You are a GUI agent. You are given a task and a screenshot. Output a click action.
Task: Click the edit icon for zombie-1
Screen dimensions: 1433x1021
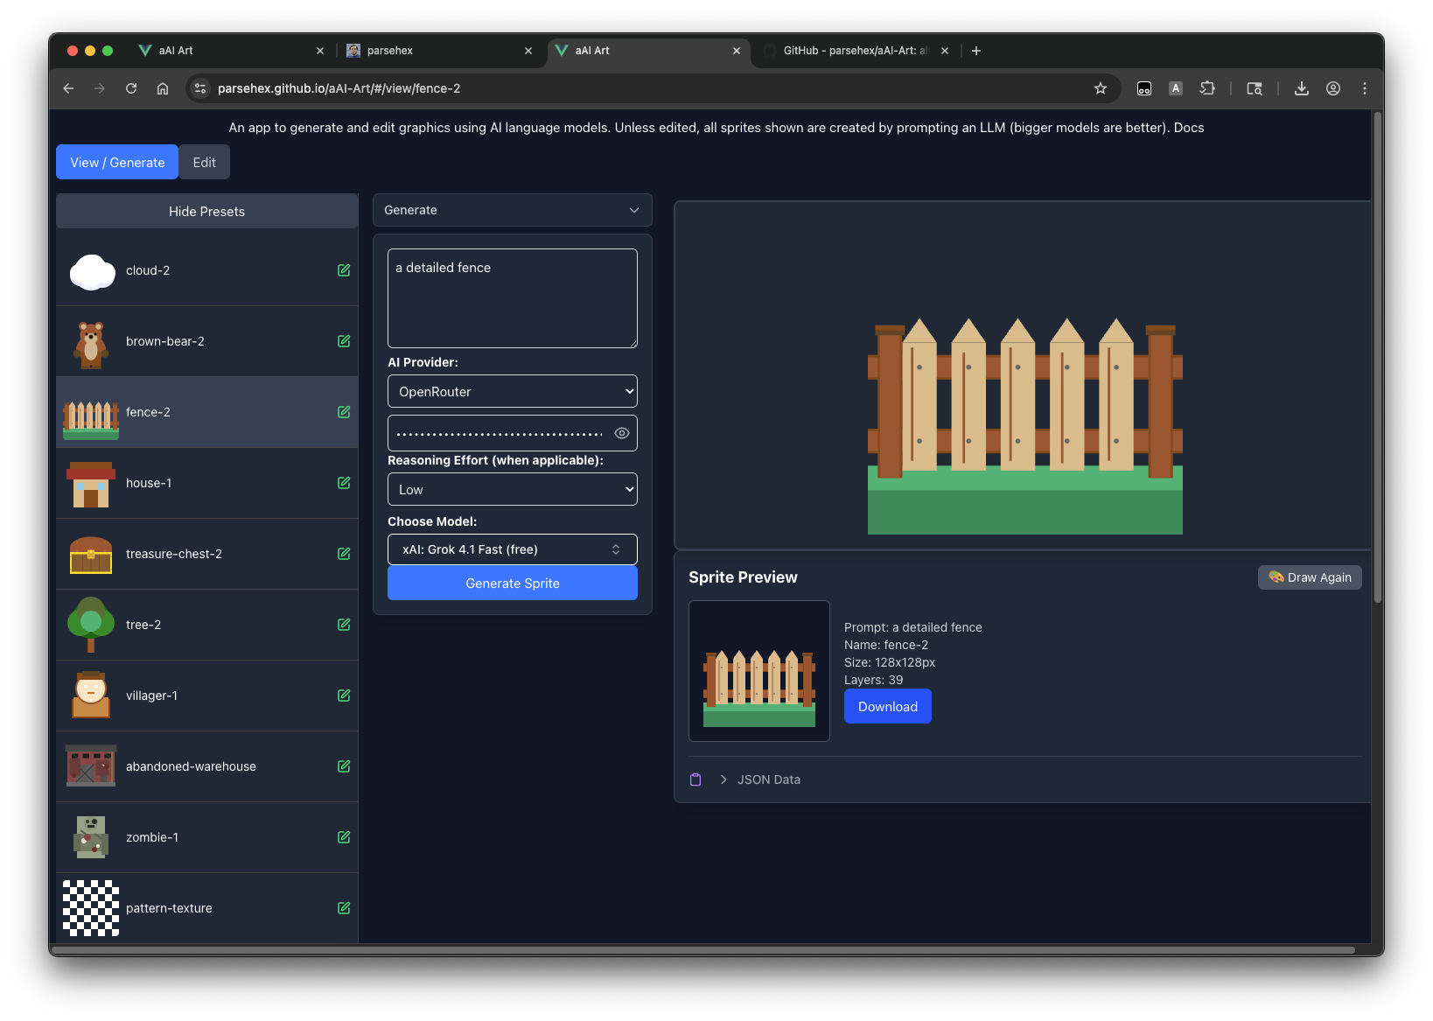click(343, 837)
